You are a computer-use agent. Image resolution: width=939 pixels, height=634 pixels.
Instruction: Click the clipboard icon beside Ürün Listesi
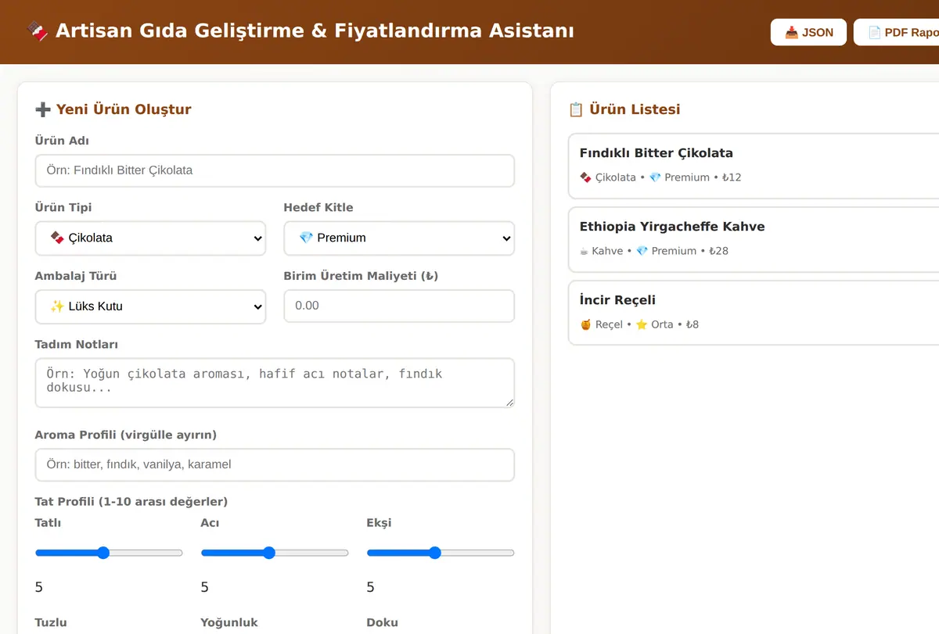coord(576,109)
